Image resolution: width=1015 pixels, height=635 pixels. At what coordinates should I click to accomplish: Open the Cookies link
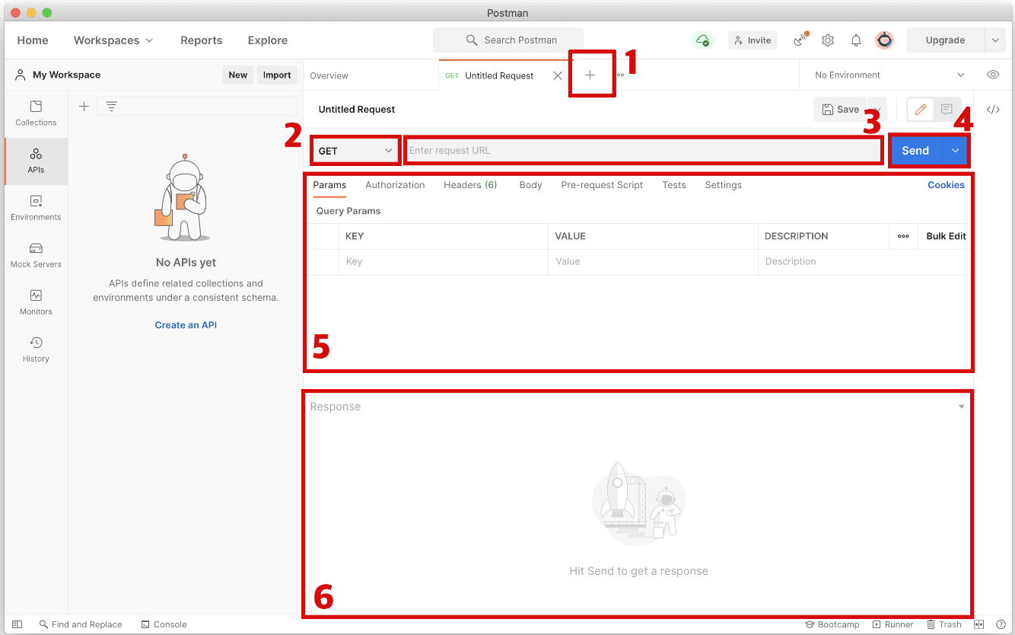pos(946,185)
